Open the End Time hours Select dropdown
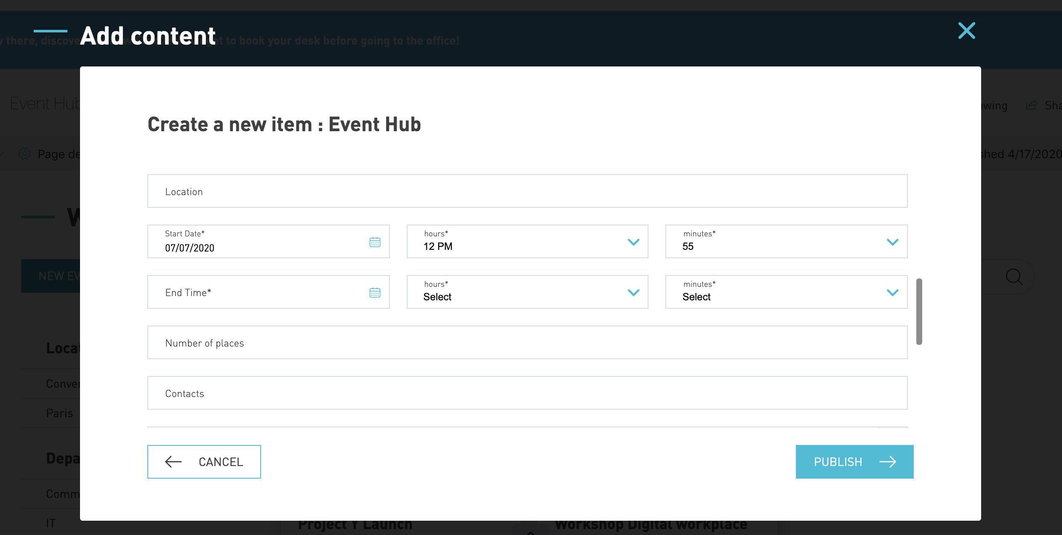1062x535 pixels. [527, 292]
